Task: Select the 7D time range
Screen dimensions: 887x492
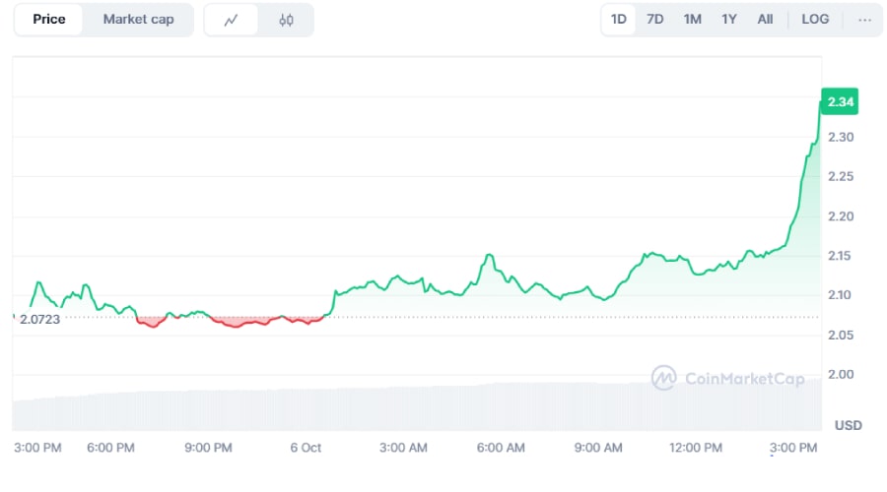Action: click(x=654, y=20)
